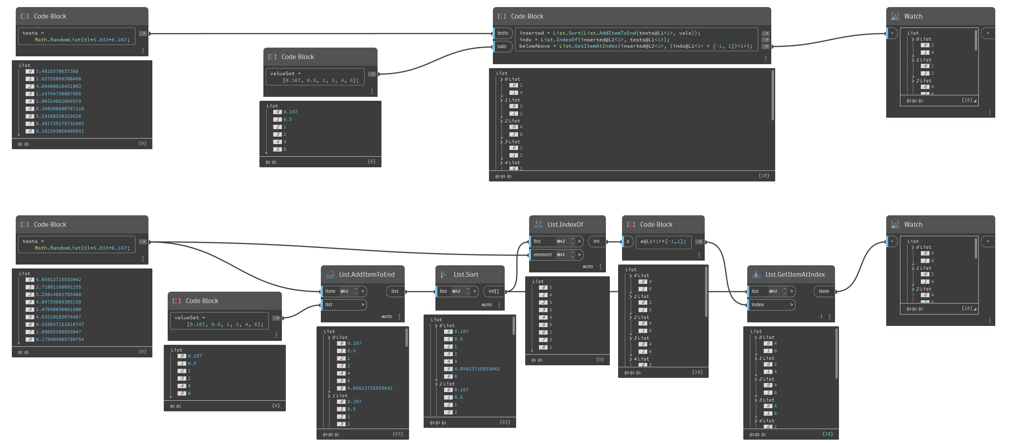Click the List.AddItemToEnd preview scrollbar

pyautogui.click(x=407, y=338)
